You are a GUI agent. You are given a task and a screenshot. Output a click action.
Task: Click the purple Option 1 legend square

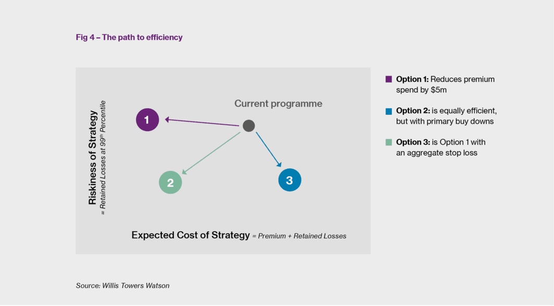[389, 79]
